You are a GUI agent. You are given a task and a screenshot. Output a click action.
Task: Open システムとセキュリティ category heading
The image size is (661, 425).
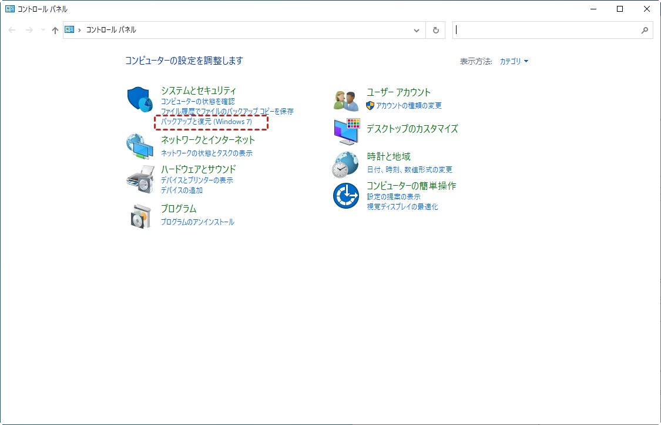pos(199,91)
